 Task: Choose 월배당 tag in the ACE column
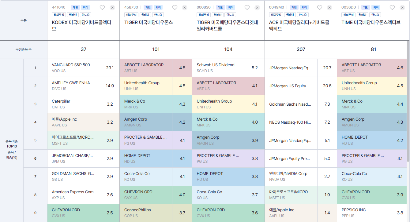[x=290, y=15]
